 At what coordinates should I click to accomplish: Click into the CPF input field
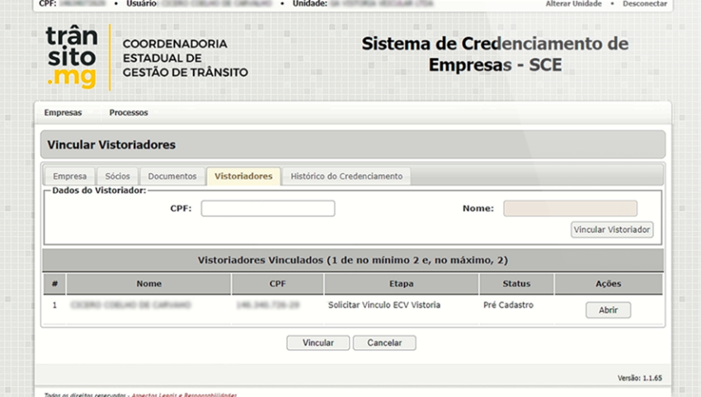(268, 209)
